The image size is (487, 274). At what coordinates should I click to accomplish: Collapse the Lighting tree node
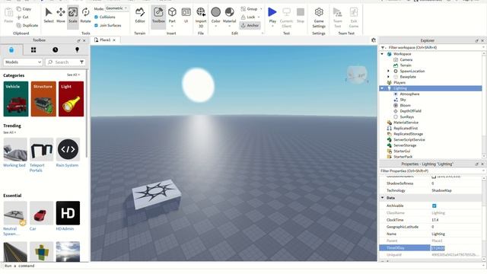(382, 88)
